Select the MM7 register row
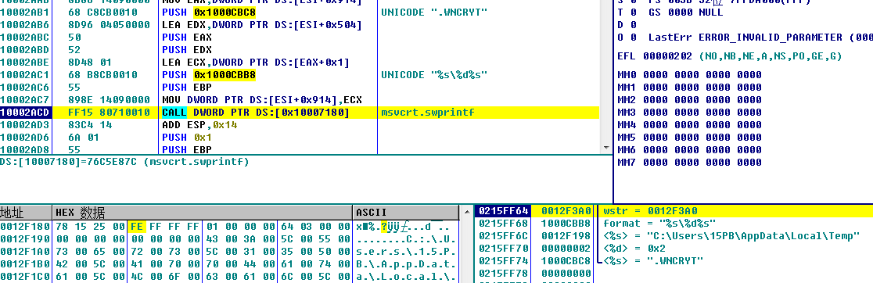 pyautogui.click(x=690, y=163)
